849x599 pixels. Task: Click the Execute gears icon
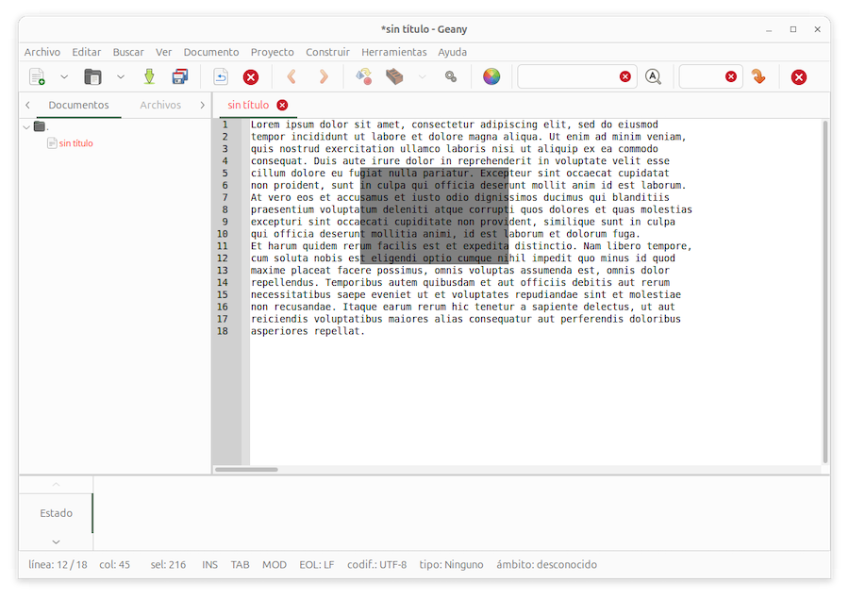coord(451,77)
